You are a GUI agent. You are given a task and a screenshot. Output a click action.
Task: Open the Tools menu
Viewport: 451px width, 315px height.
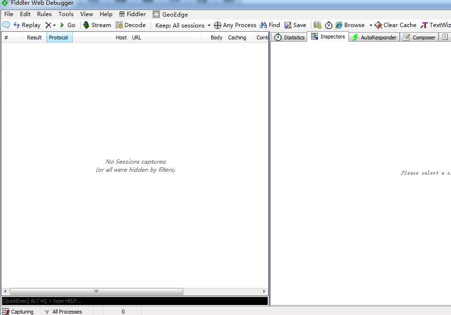point(66,14)
